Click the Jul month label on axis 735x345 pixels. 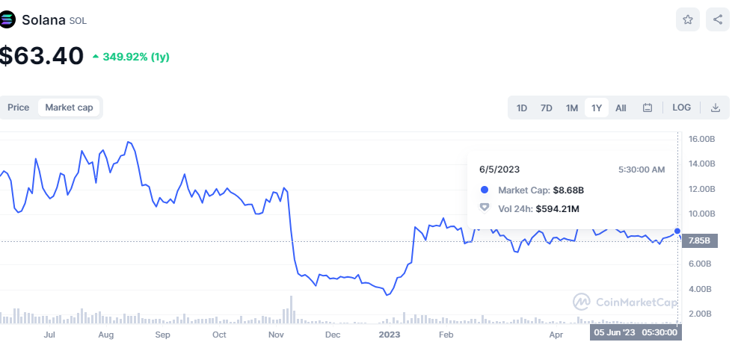(49, 335)
